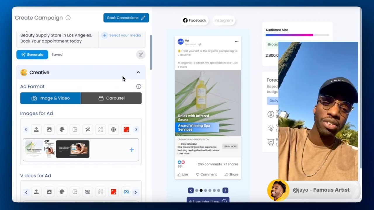Click organicspalosangeles.com URL text
This screenshot has width=374, height=210.
tap(193, 139)
